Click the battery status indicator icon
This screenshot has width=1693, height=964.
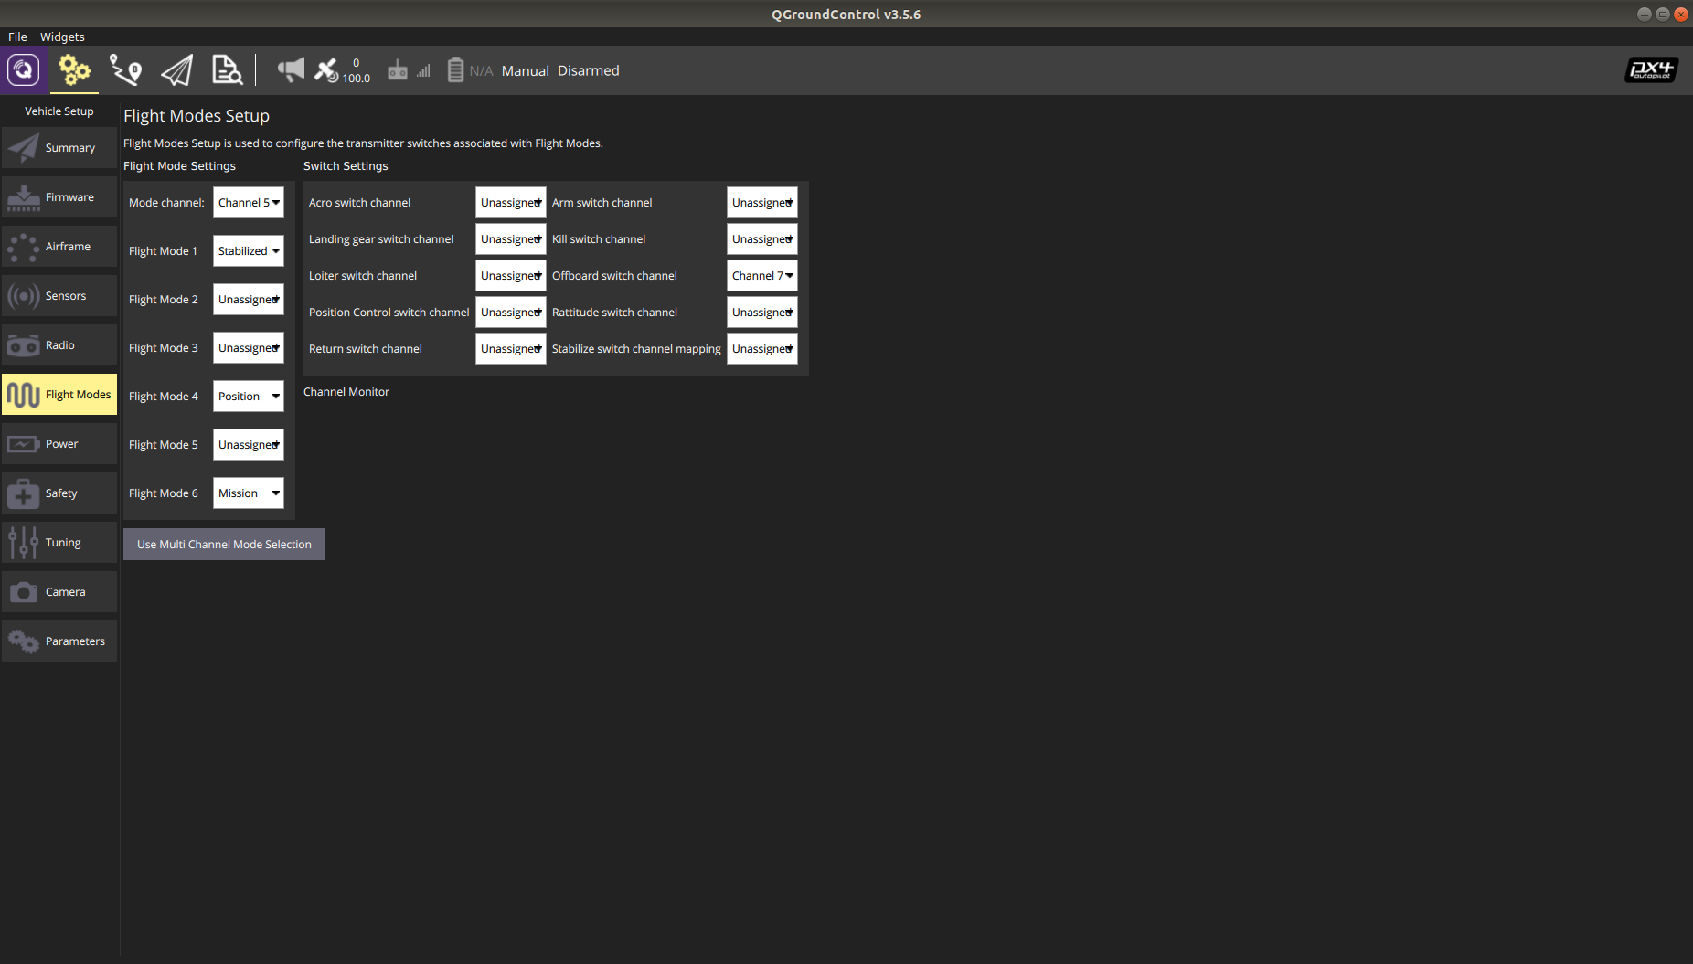pos(455,70)
